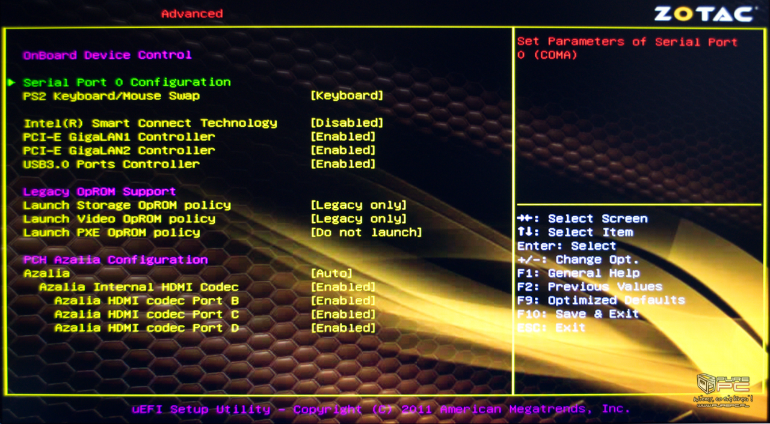
Task: Open Serial Port 0 Configuration submenu
Action: tap(127, 82)
